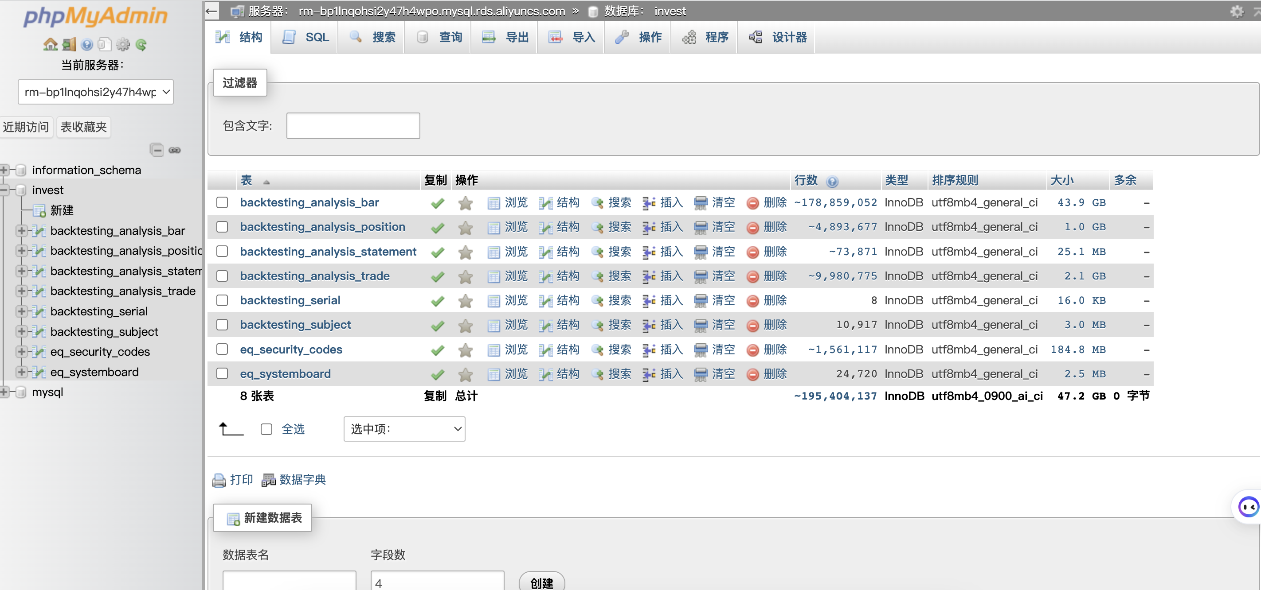1261x590 pixels.
Task: Click the invest database breadcrumb link
Action: (670, 11)
